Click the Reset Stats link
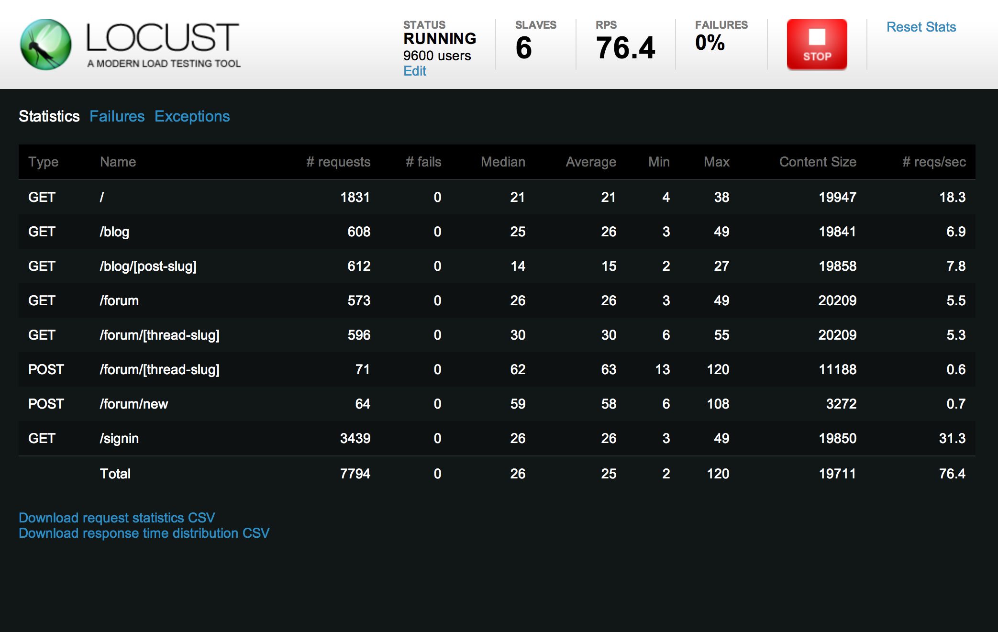 tap(920, 27)
